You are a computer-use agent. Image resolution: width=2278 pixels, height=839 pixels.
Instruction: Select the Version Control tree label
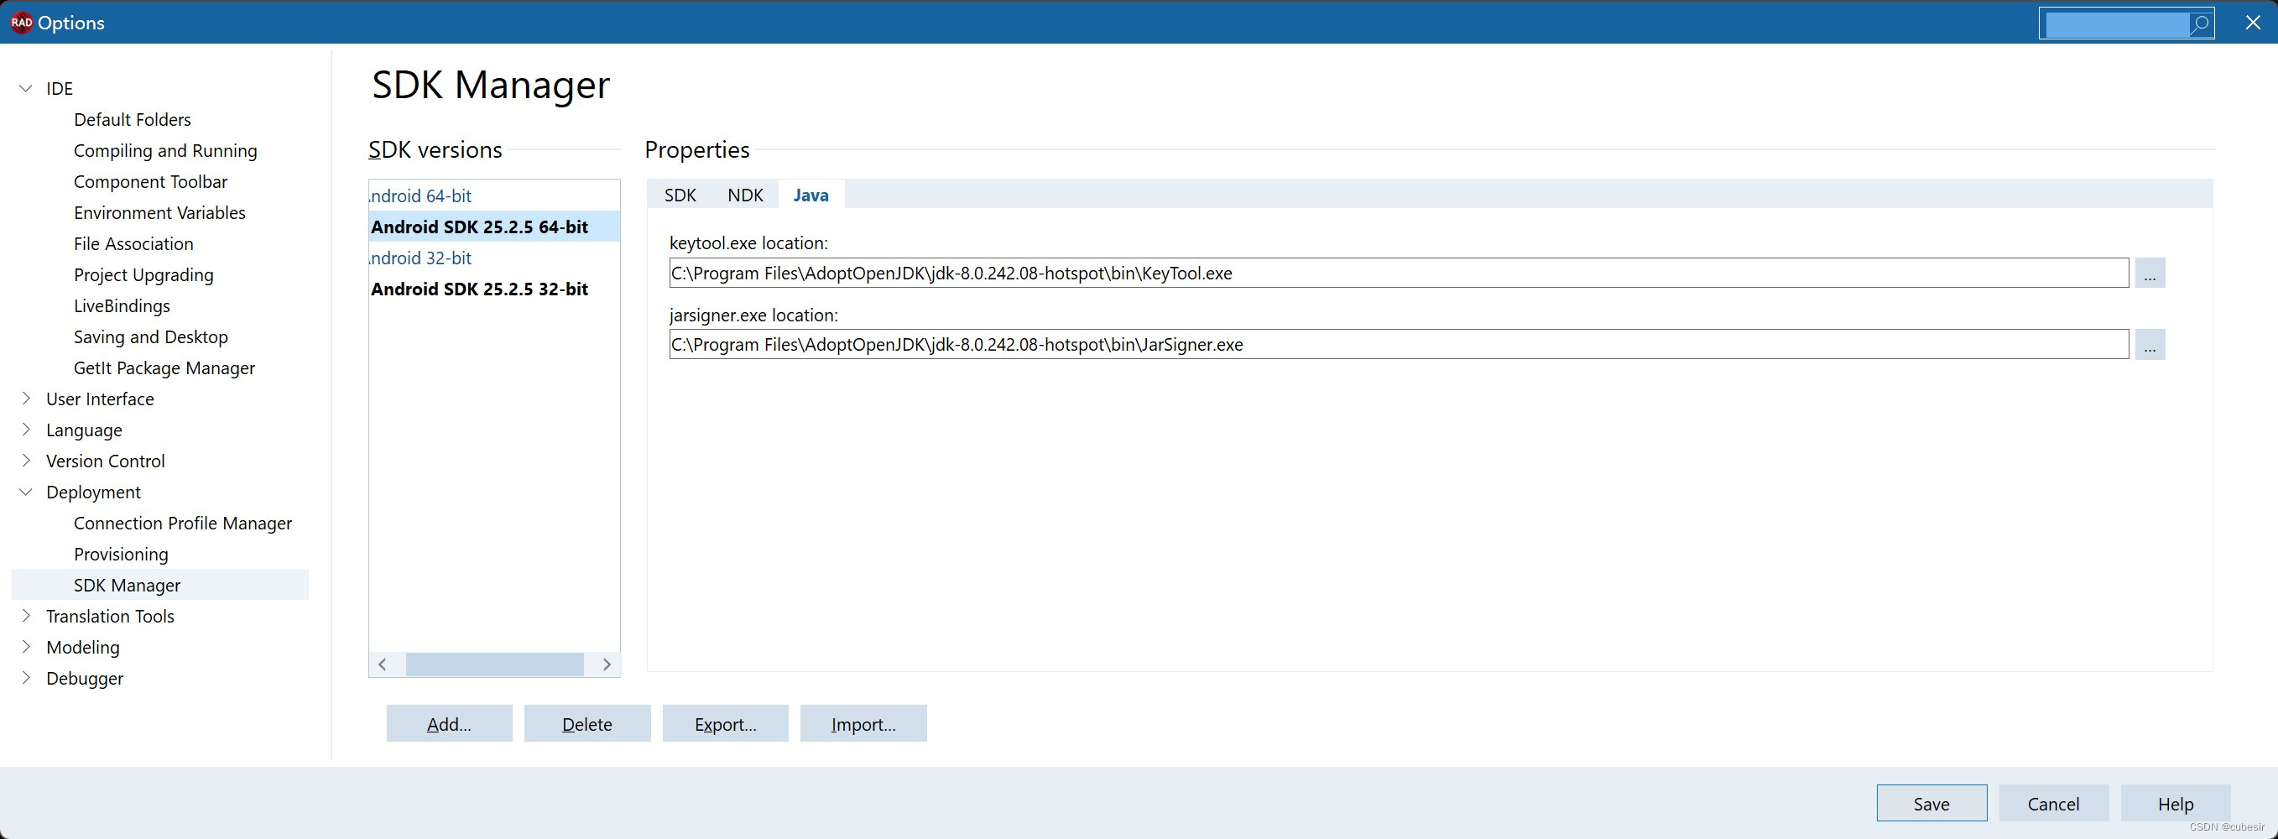105,461
